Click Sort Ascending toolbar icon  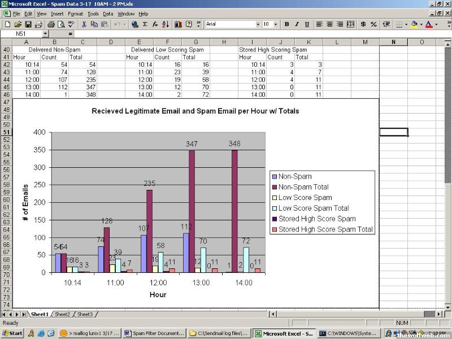pyautogui.click(x=166, y=24)
